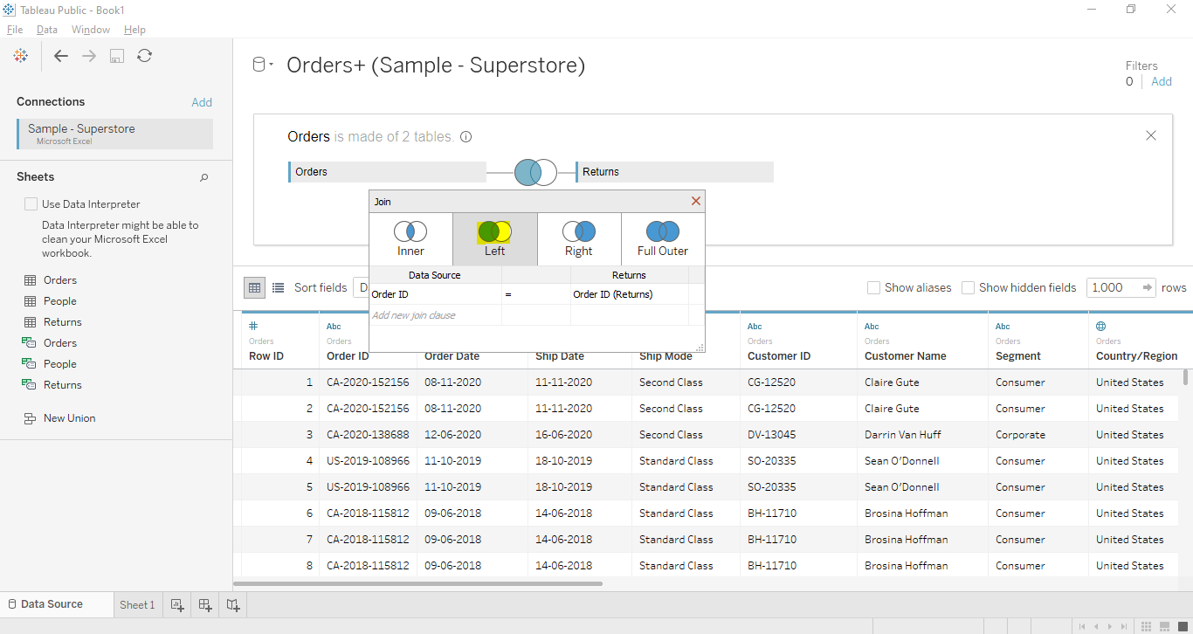Change the Row ID number type icon
Screen dimensions: 1193x634
(253, 327)
